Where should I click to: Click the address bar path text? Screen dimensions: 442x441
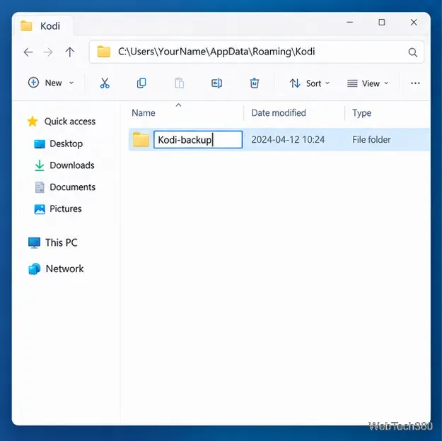216,52
